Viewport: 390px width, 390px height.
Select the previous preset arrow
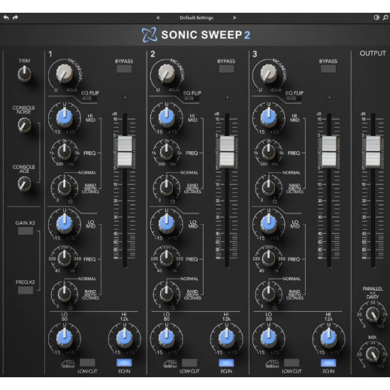(157, 18)
